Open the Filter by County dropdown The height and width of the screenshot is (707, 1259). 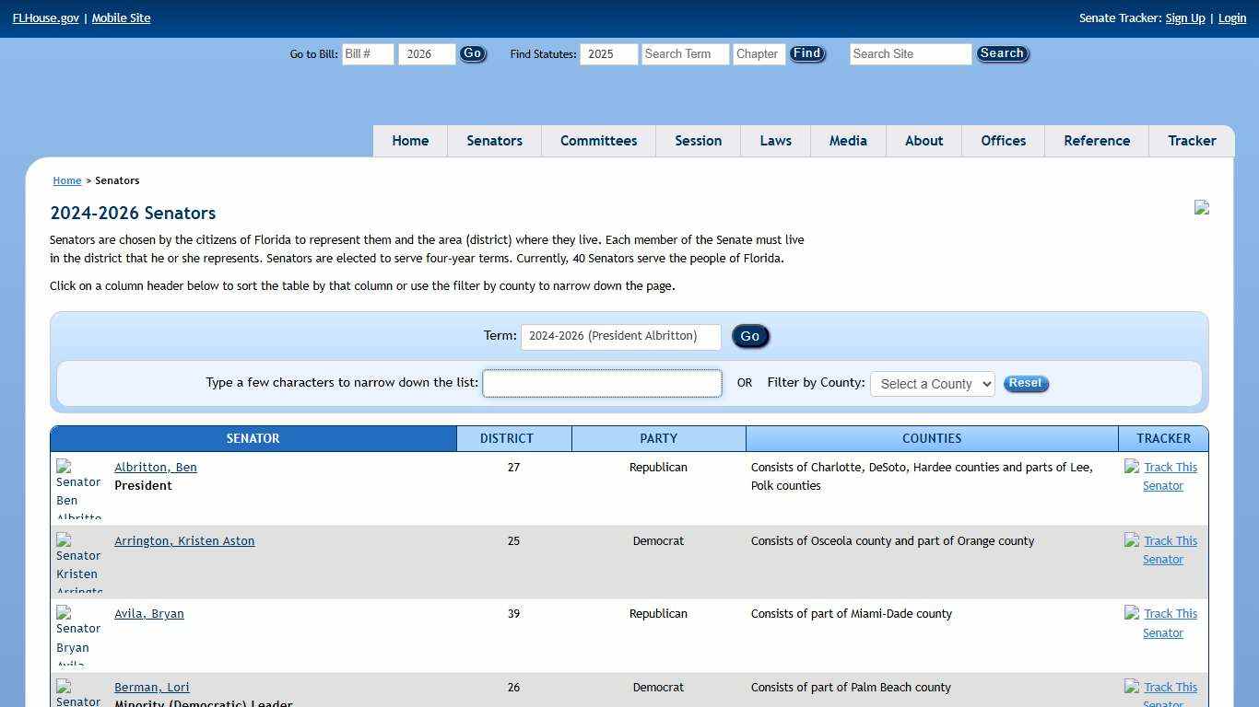click(x=932, y=384)
